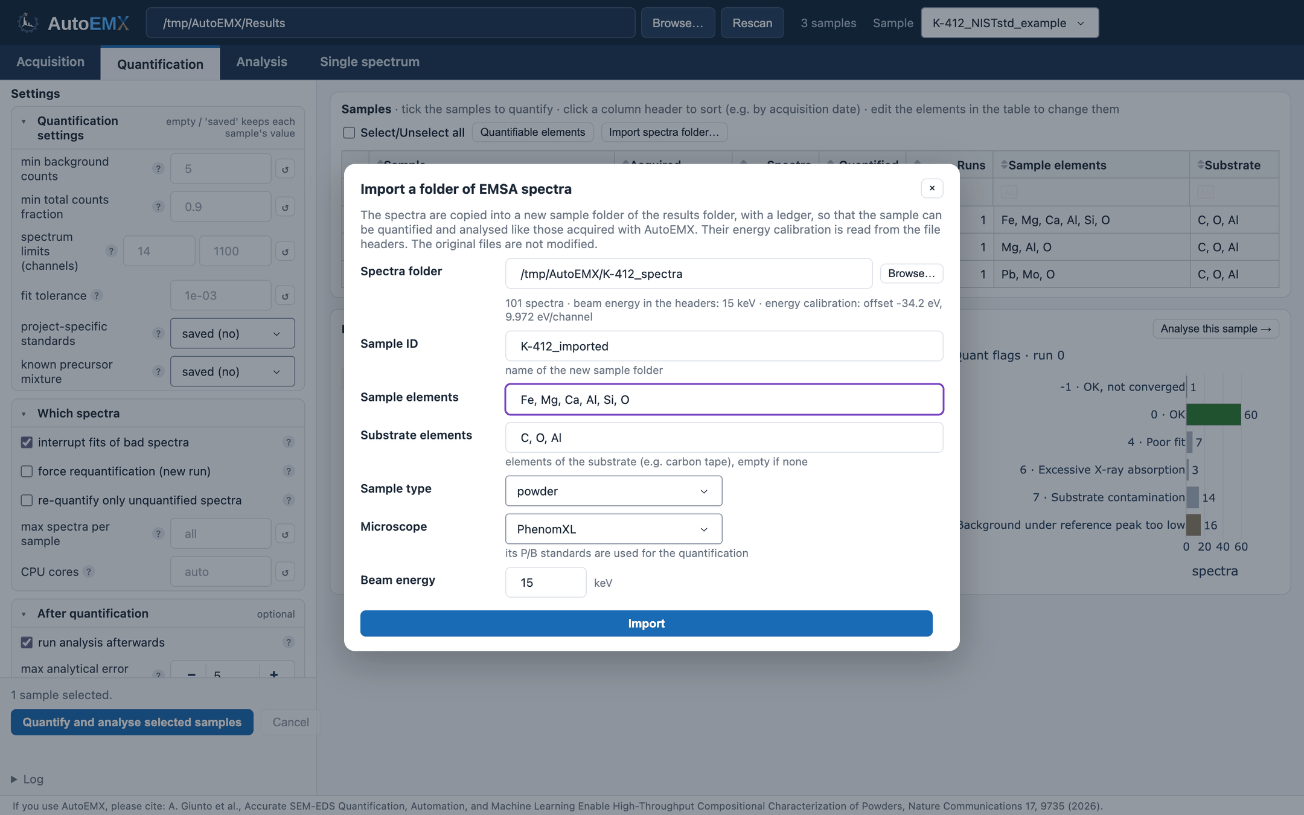The width and height of the screenshot is (1304, 815).
Task: Reset max spectra per sample value
Action: (285, 534)
